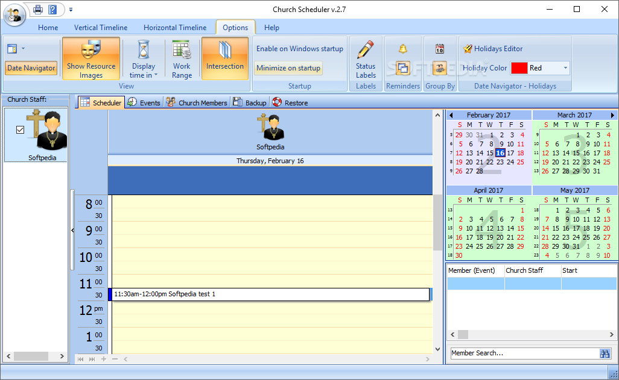The height and width of the screenshot is (380, 619).
Task: Click the reminder windows icon below bell
Action: [x=402, y=68]
